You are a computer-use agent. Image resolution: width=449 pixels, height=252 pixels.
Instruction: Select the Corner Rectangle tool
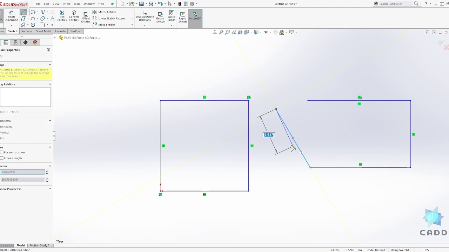[x=23, y=19]
